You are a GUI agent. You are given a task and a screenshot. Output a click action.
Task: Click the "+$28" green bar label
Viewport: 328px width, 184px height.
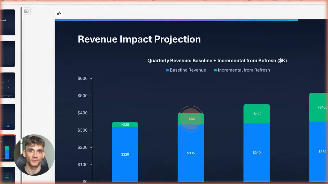pyautogui.click(x=125, y=125)
